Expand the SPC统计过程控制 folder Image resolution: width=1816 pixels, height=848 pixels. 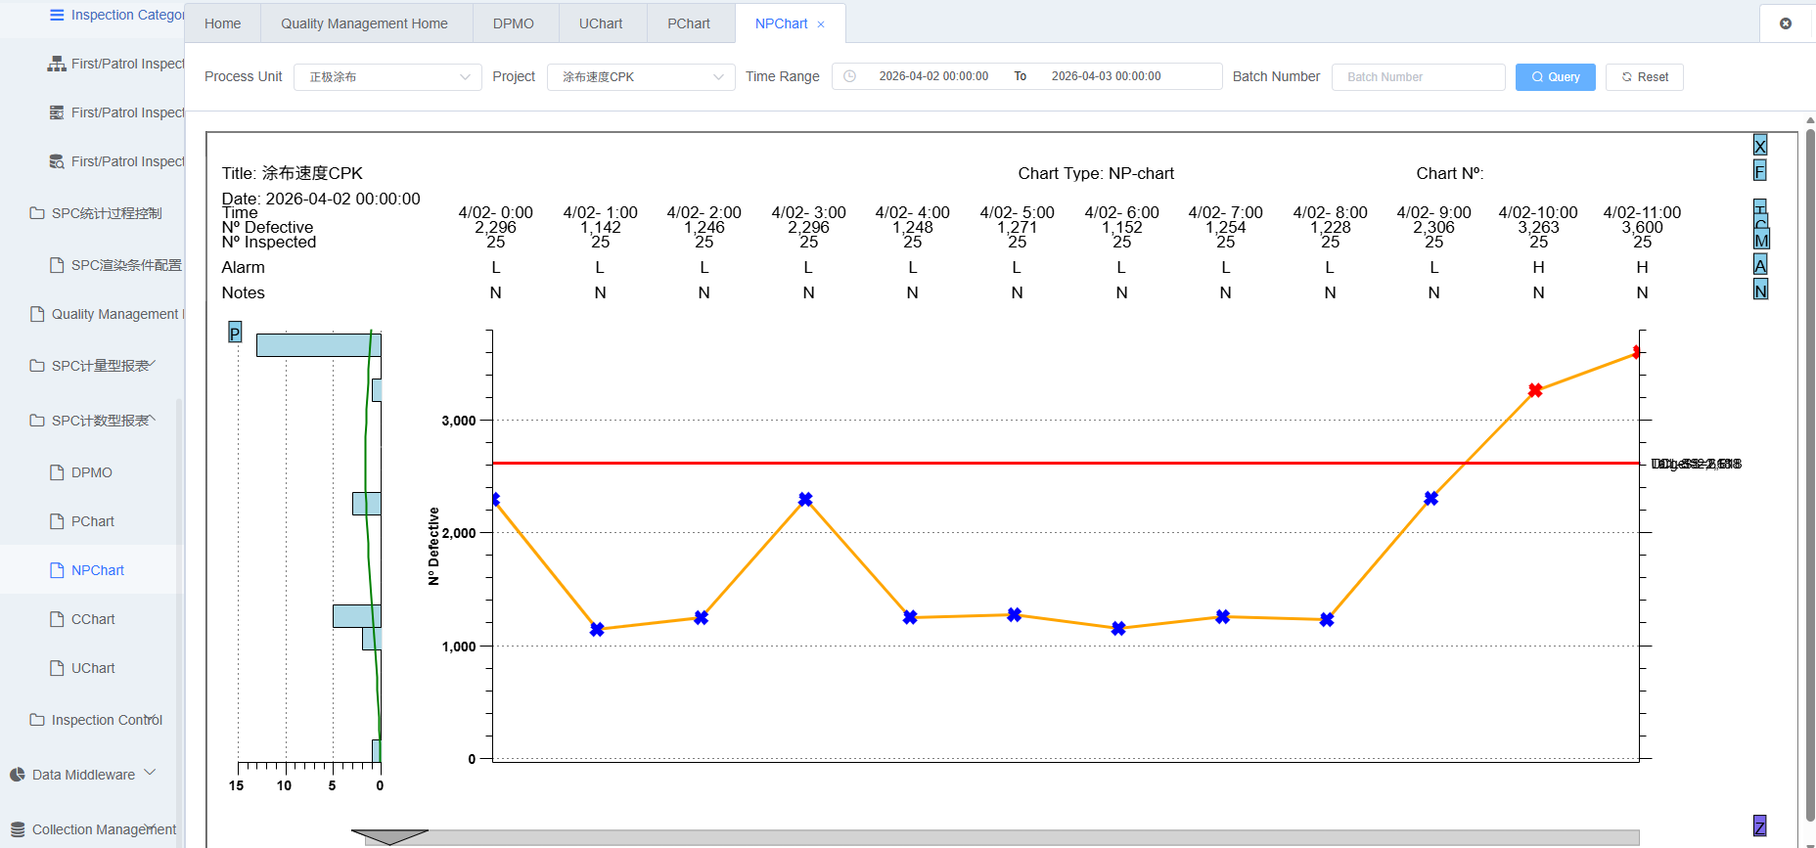[x=92, y=213]
